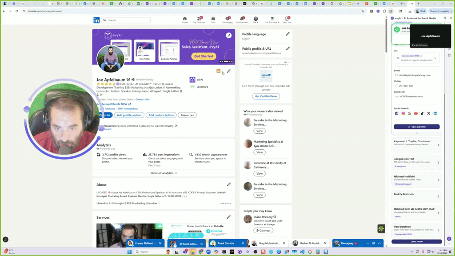Click Open quick link in evyAI panel
The width and height of the screenshot is (455, 256).
pos(417,127)
